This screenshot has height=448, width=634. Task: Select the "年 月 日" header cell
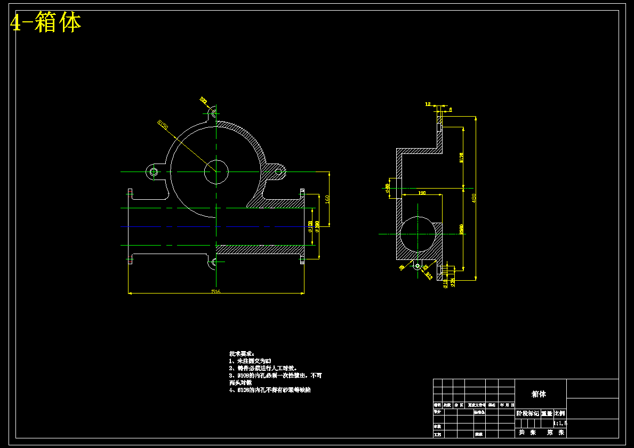507,405
